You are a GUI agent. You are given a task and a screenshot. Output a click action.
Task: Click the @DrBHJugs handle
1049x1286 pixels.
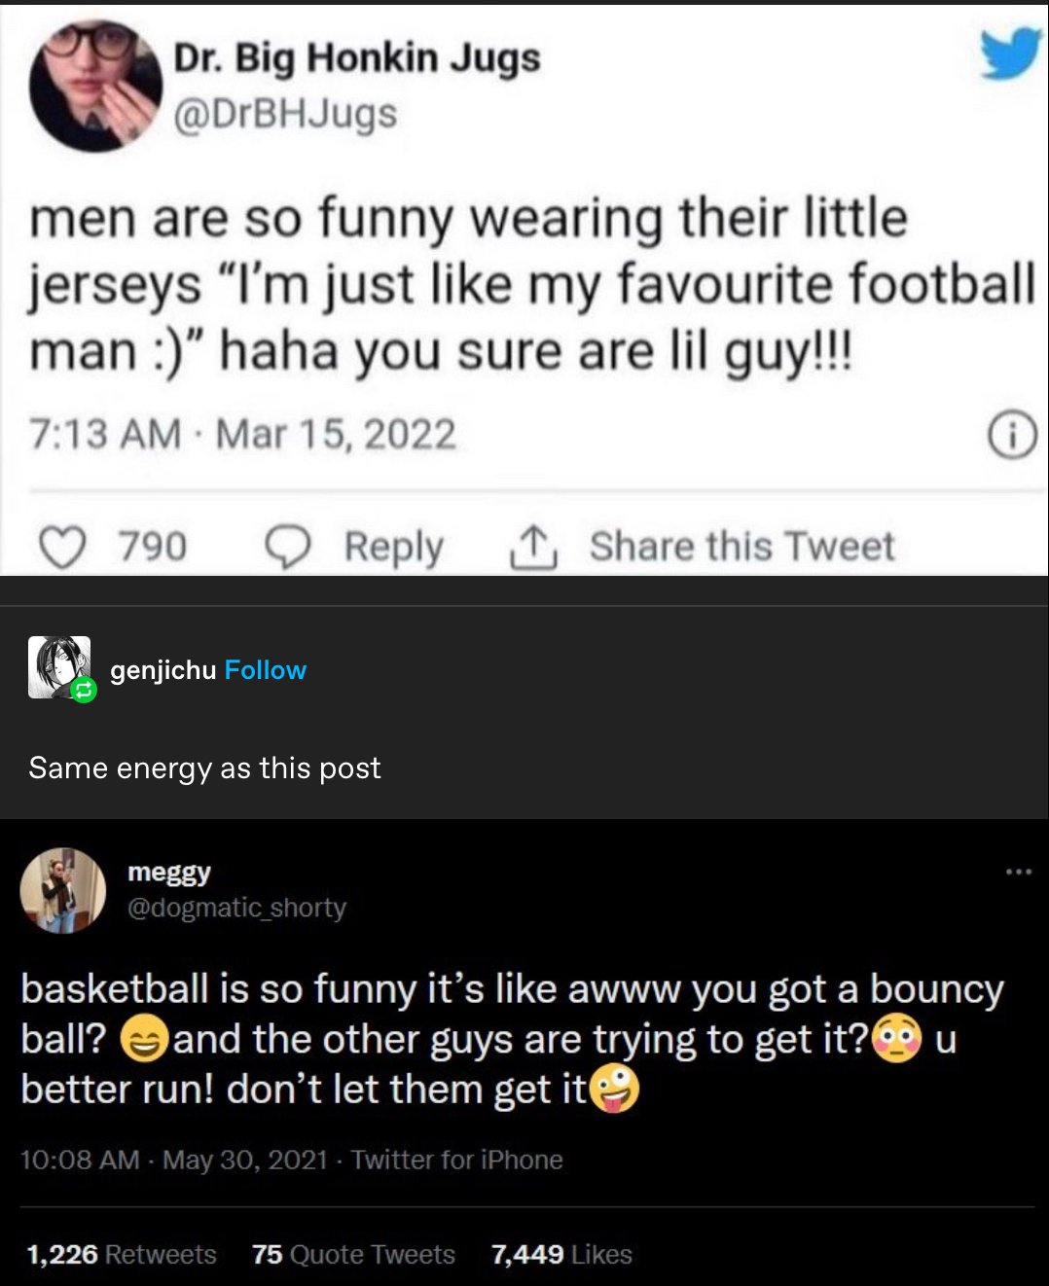point(285,114)
